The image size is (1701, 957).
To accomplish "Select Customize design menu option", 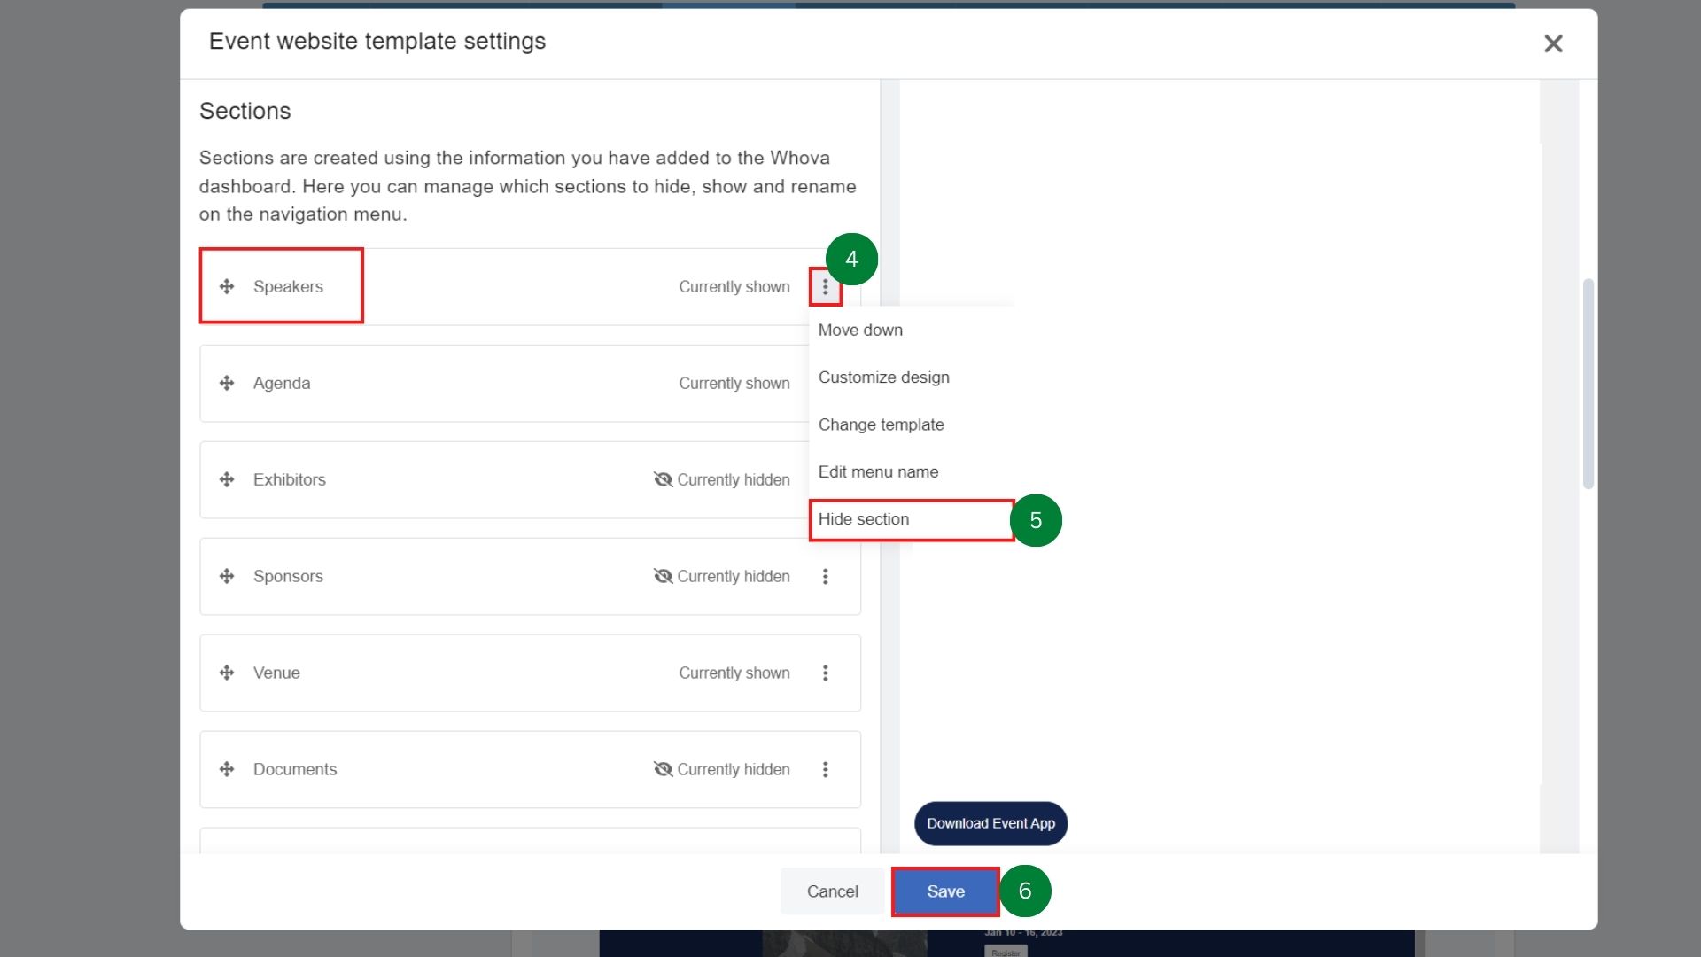I will click(883, 377).
